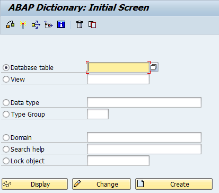Image resolution: width=219 pixels, height=193 pixels.
Task: Click into the Data type field
Action: 144,102
